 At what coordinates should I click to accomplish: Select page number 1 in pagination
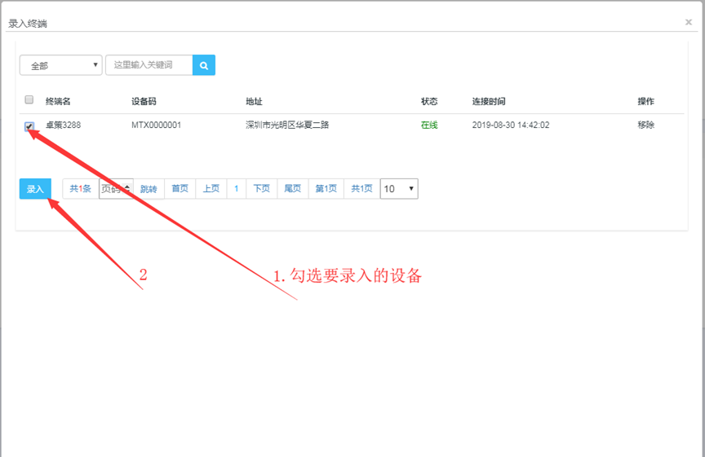click(x=237, y=189)
